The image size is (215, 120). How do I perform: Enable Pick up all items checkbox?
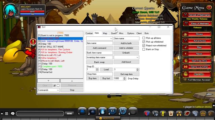coord(144,38)
